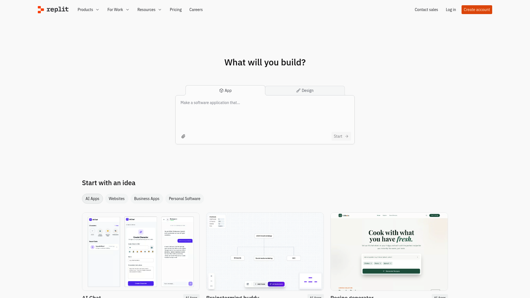Image resolution: width=530 pixels, height=298 pixels.
Task: Click the paintbrush icon on the Design tab
Action: [298, 91]
